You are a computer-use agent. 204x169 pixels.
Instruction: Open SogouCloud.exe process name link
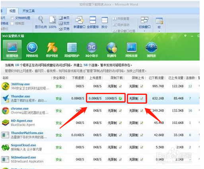pyautogui.click(x=23, y=145)
